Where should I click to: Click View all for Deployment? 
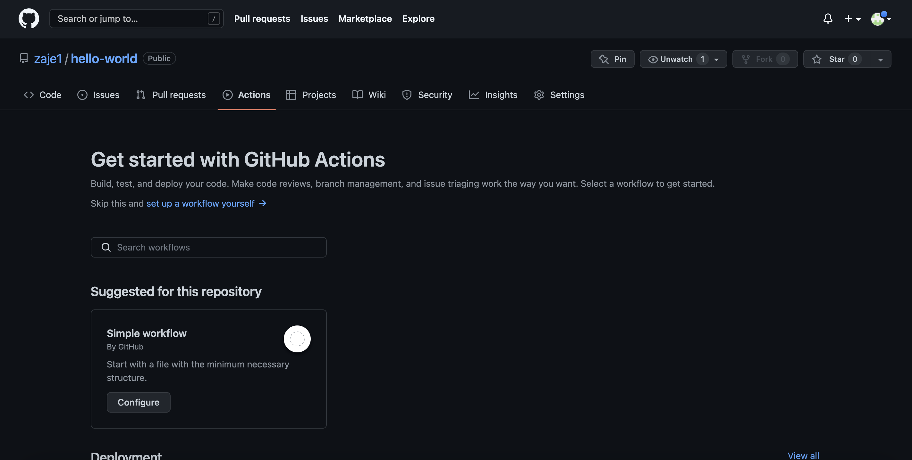pos(803,456)
